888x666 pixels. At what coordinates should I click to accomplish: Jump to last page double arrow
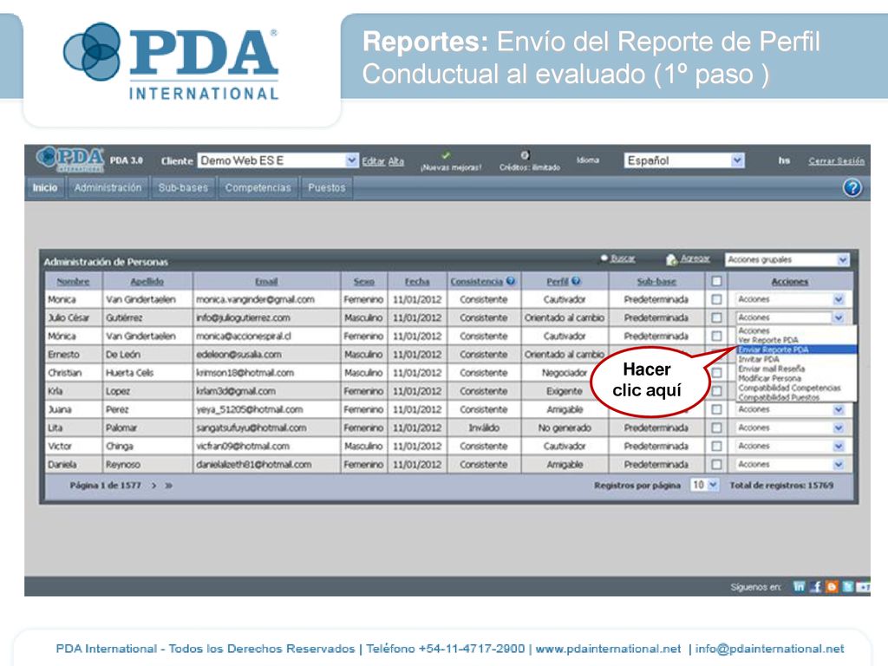[169, 486]
